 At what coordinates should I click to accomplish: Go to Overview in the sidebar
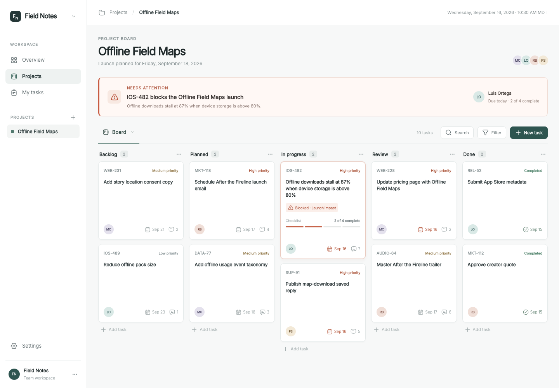pos(43,60)
